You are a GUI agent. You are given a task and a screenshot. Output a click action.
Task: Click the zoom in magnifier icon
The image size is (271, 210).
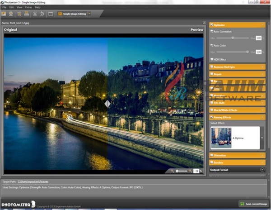190,171
